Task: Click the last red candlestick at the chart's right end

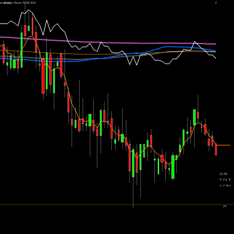Action: pos(216,149)
